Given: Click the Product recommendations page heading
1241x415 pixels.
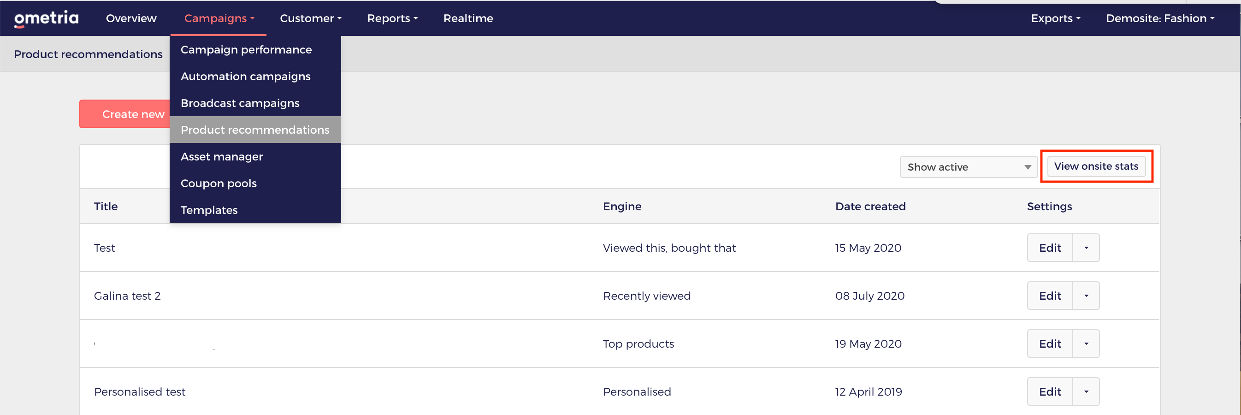Looking at the screenshot, I should 88,54.
